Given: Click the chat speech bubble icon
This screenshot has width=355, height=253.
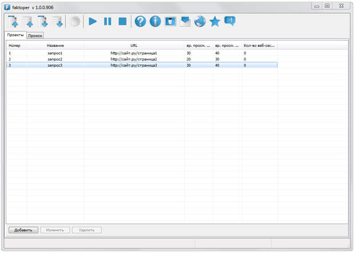Looking at the screenshot, I should pyautogui.click(x=230, y=21).
